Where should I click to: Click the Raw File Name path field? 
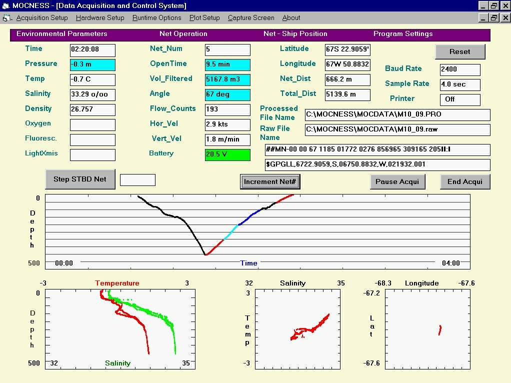(x=397, y=129)
